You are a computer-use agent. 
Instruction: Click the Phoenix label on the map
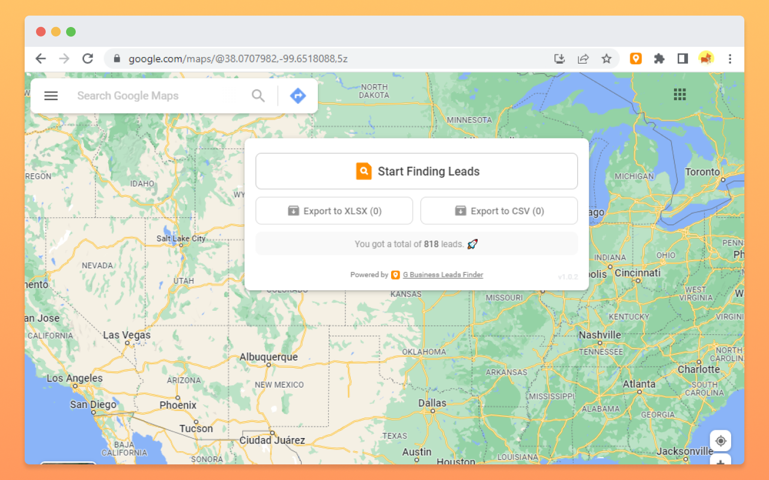178,405
